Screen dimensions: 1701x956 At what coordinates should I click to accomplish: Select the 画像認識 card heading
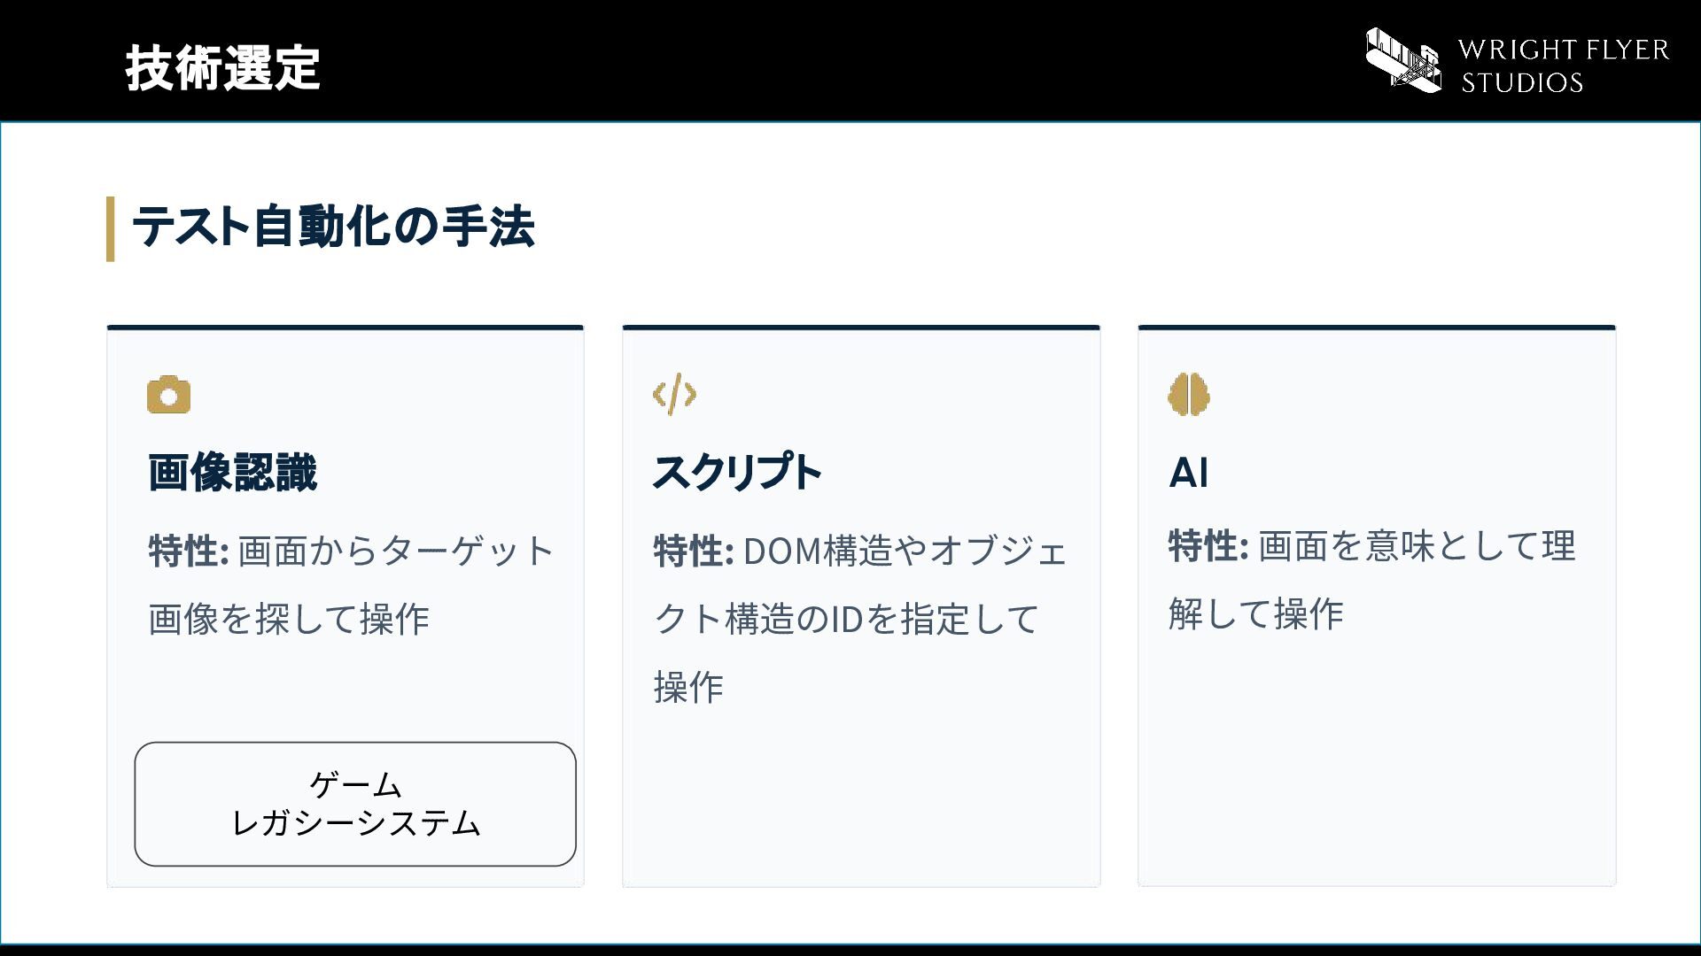coord(232,472)
